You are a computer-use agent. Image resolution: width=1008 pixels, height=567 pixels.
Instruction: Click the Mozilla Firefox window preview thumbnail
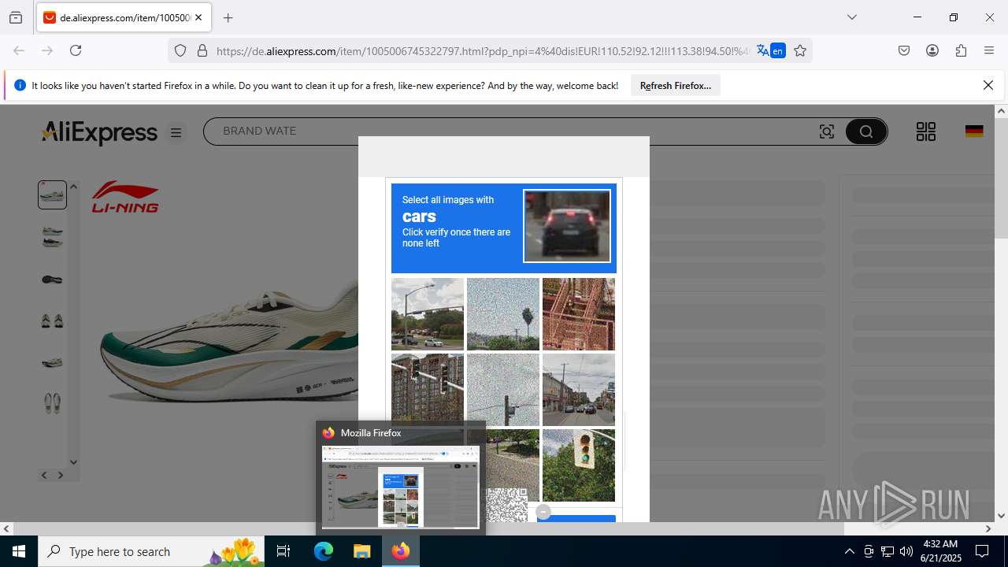pyautogui.click(x=401, y=487)
